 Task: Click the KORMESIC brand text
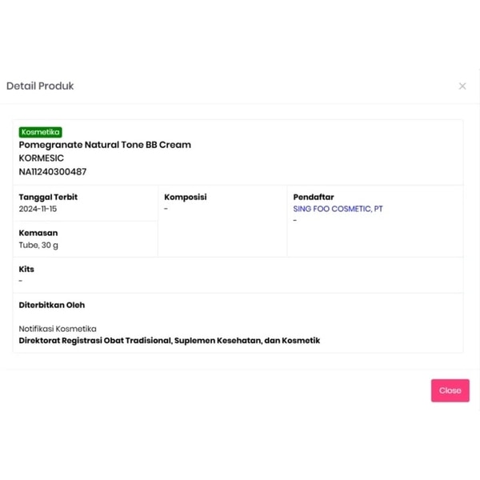pos(42,158)
